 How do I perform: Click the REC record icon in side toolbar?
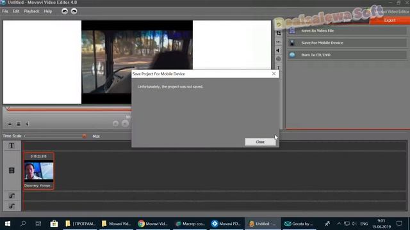click(x=279, y=42)
